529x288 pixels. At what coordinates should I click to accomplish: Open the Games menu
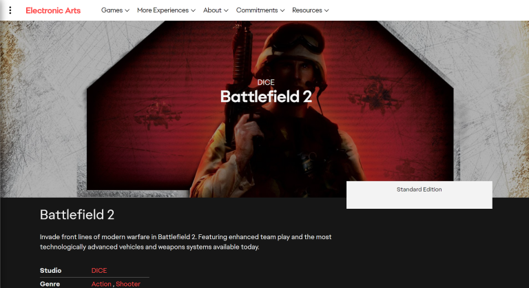(112, 10)
